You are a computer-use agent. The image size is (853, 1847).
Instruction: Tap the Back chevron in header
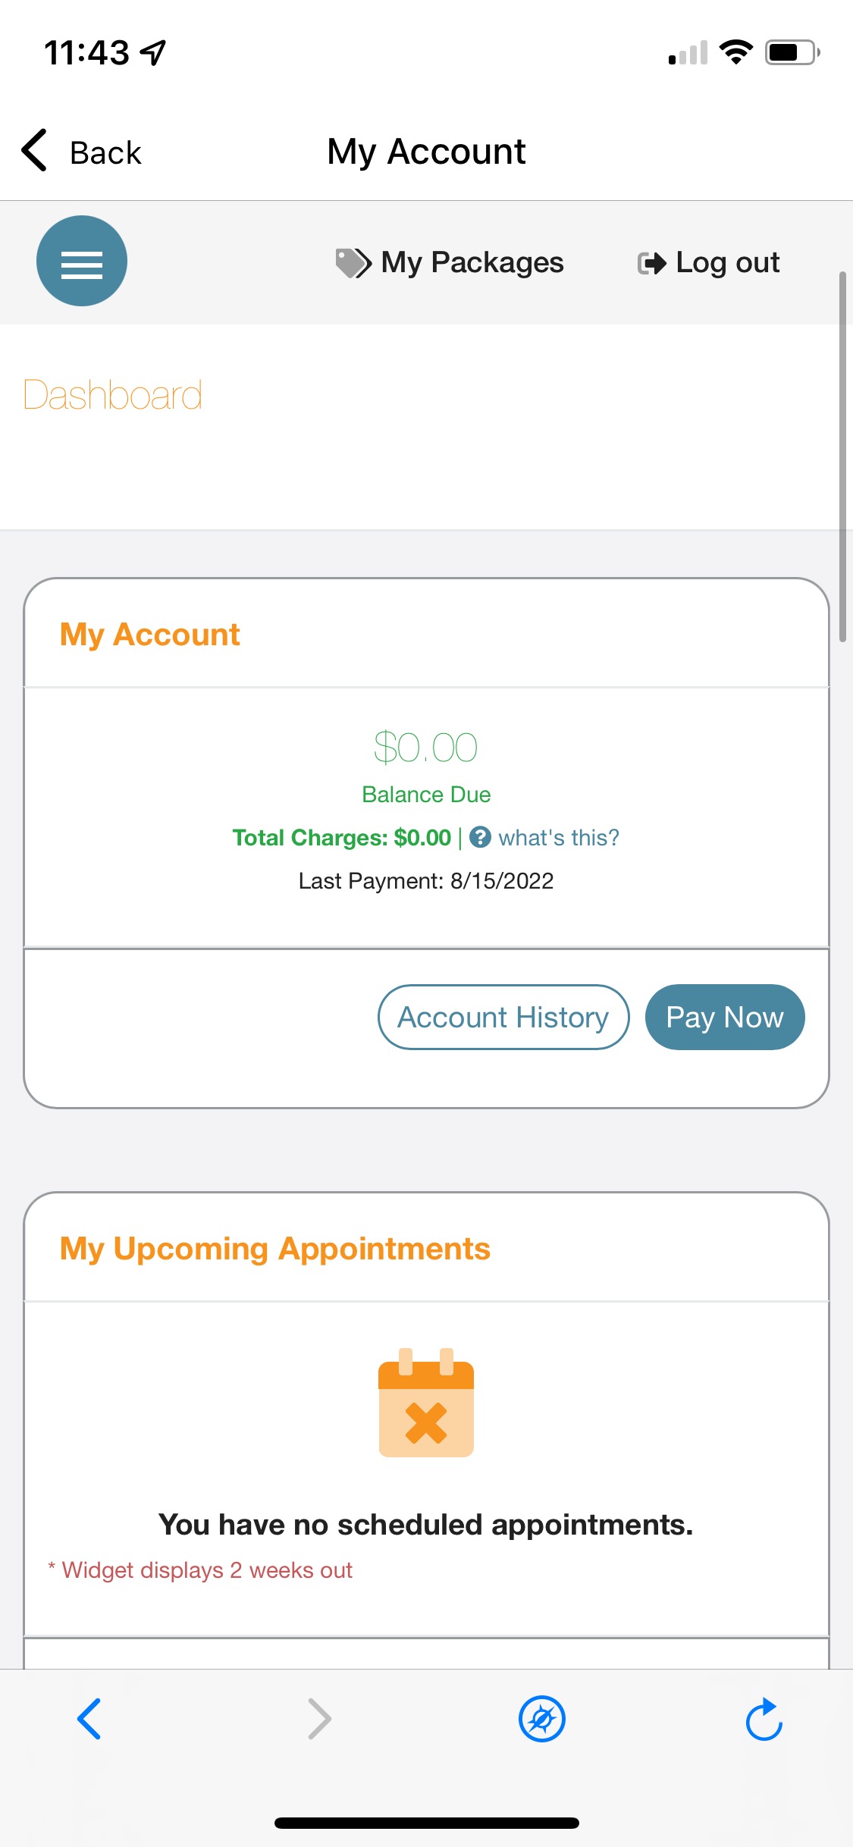click(x=35, y=150)
